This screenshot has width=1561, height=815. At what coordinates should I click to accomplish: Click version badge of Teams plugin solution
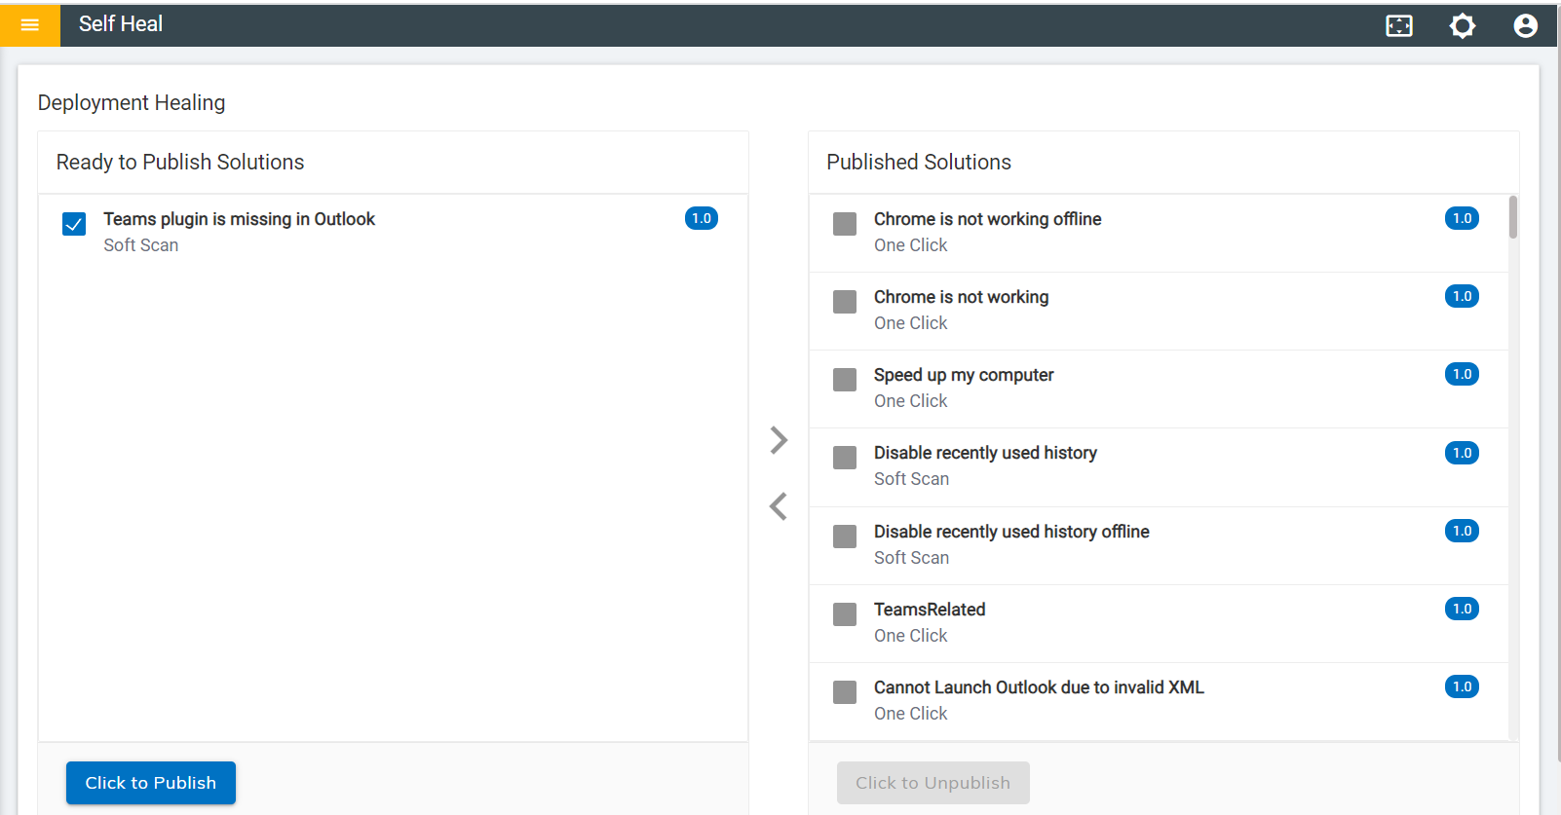[702, 218]
